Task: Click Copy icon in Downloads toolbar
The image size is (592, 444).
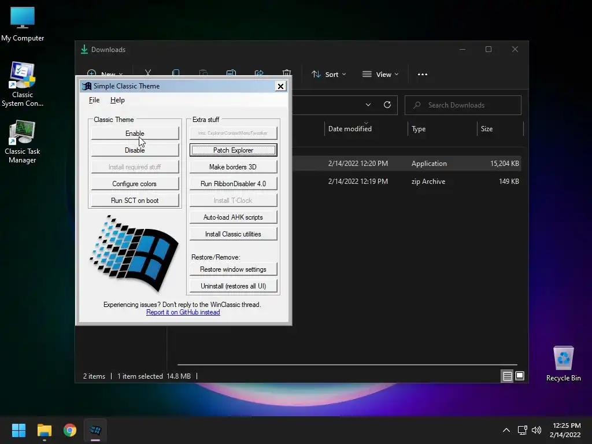Action: tap(176, 72)
